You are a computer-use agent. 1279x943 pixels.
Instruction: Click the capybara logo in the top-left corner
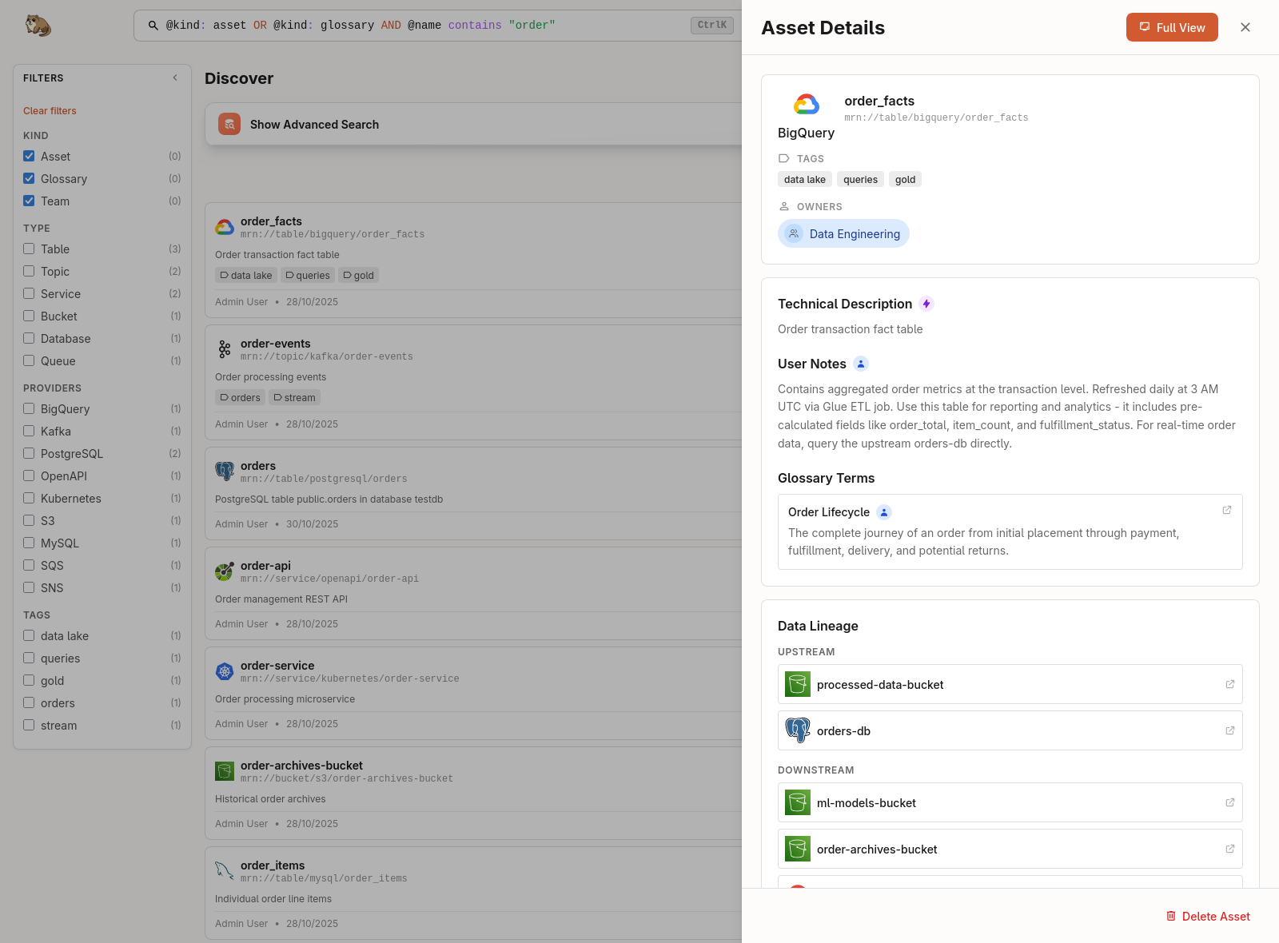(x=38, y=25)
